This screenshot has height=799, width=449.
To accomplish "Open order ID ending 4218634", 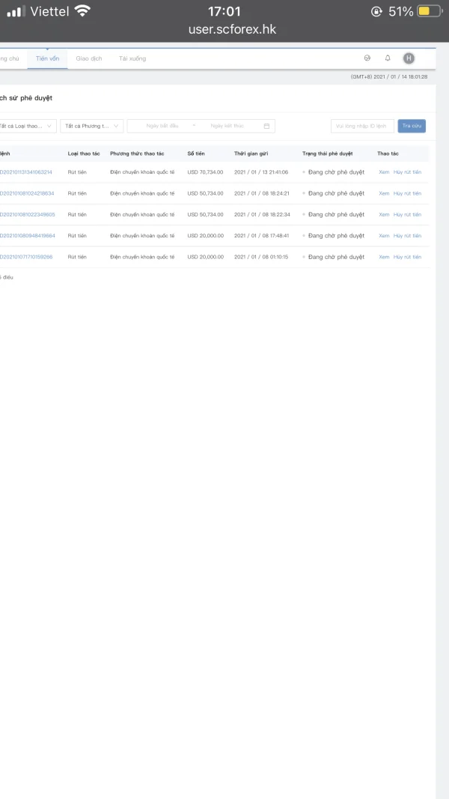I will 26,194.
